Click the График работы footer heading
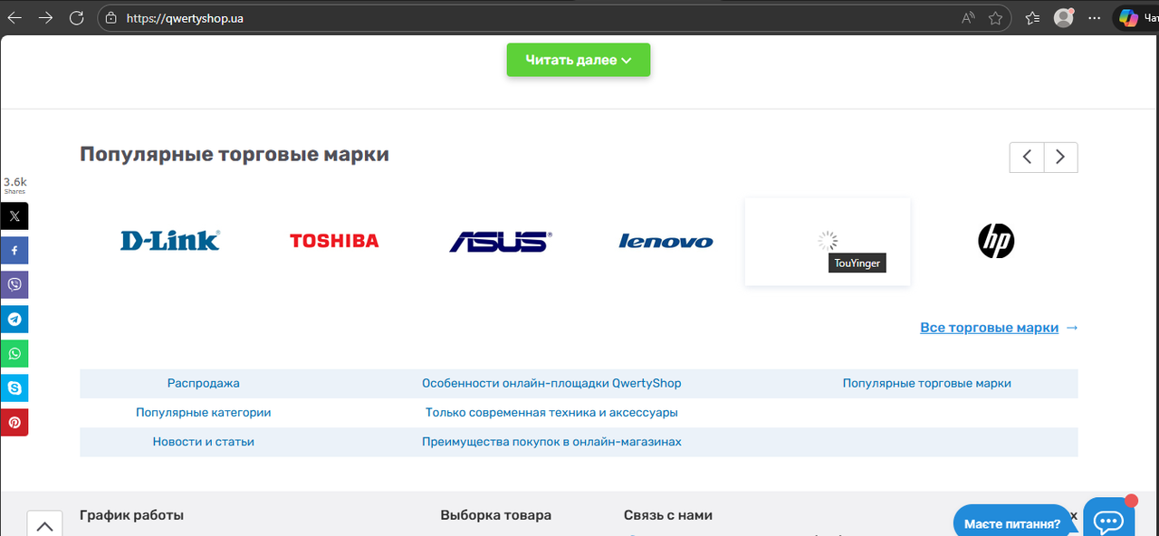The height and width of the screenshot is (536, 1159). tap(132, 515)
